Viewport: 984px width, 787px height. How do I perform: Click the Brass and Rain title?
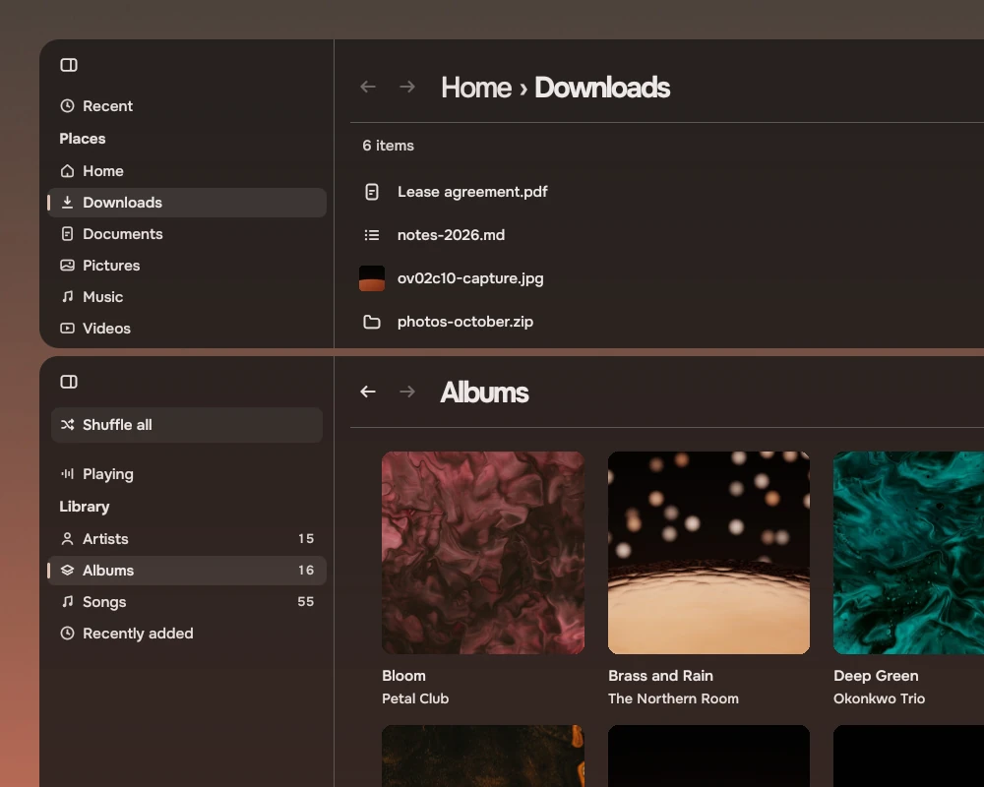click(660, 676)
